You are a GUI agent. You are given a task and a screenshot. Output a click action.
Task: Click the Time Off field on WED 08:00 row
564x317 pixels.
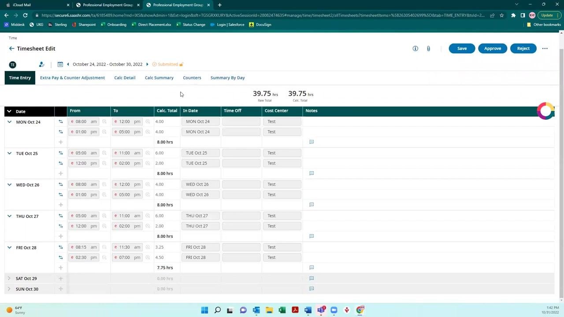(241, 184)
